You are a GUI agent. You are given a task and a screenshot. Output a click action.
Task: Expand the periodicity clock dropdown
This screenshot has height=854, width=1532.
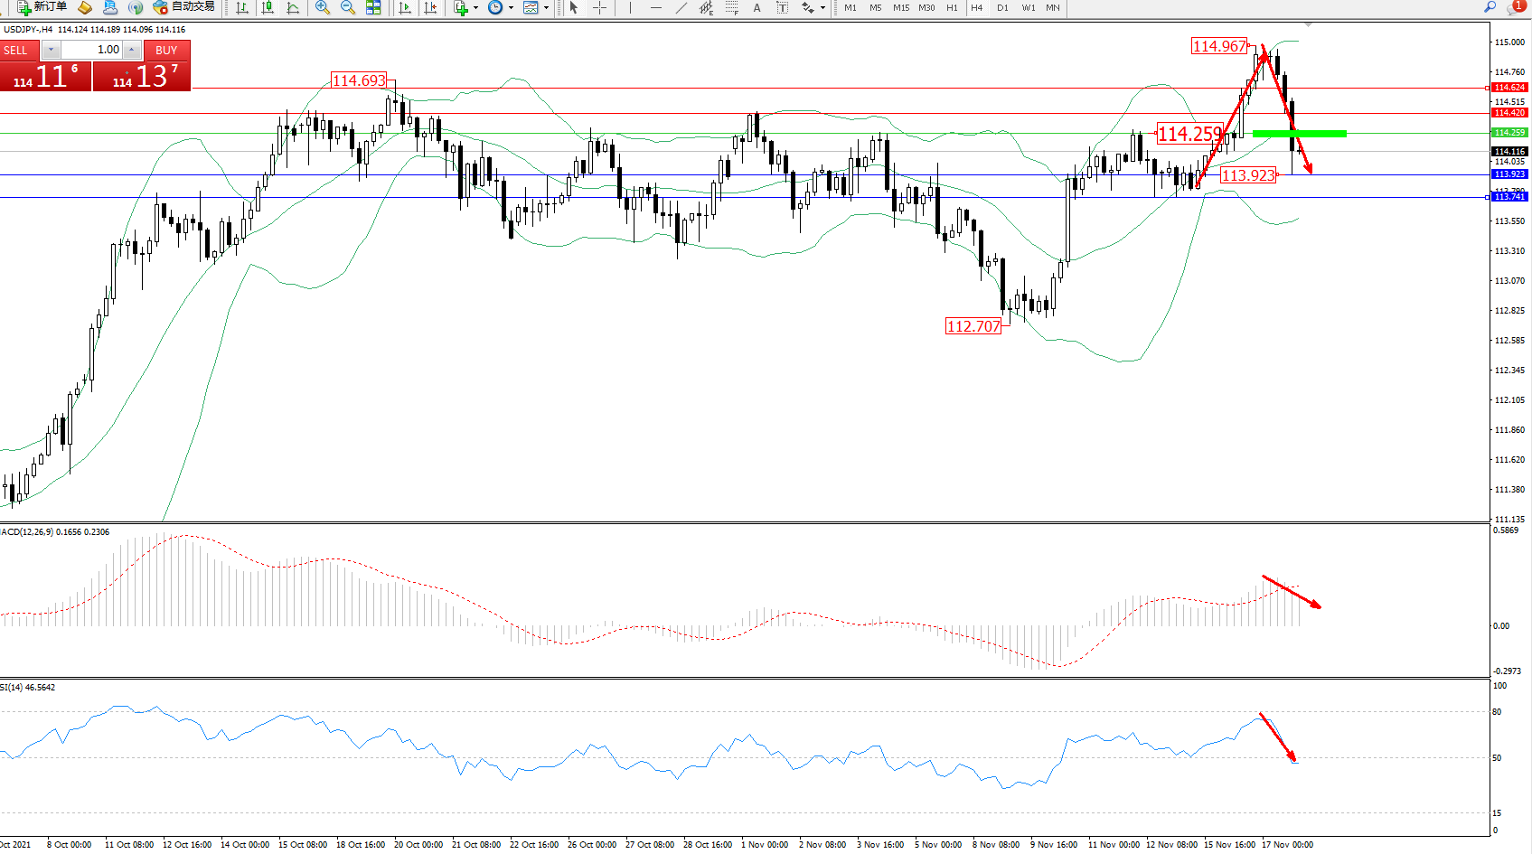(511, 7)
